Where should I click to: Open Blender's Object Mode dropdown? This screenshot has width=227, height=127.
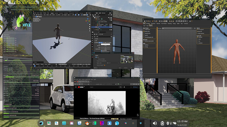[x=39, y=15]
